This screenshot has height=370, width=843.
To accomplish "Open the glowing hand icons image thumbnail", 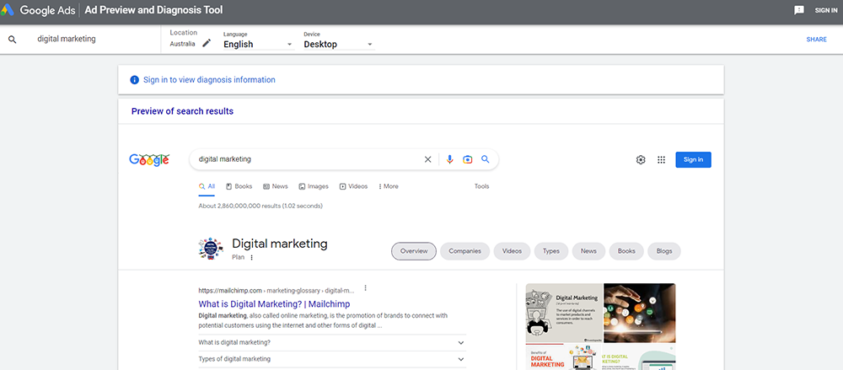I will click(x=640, y=313).
